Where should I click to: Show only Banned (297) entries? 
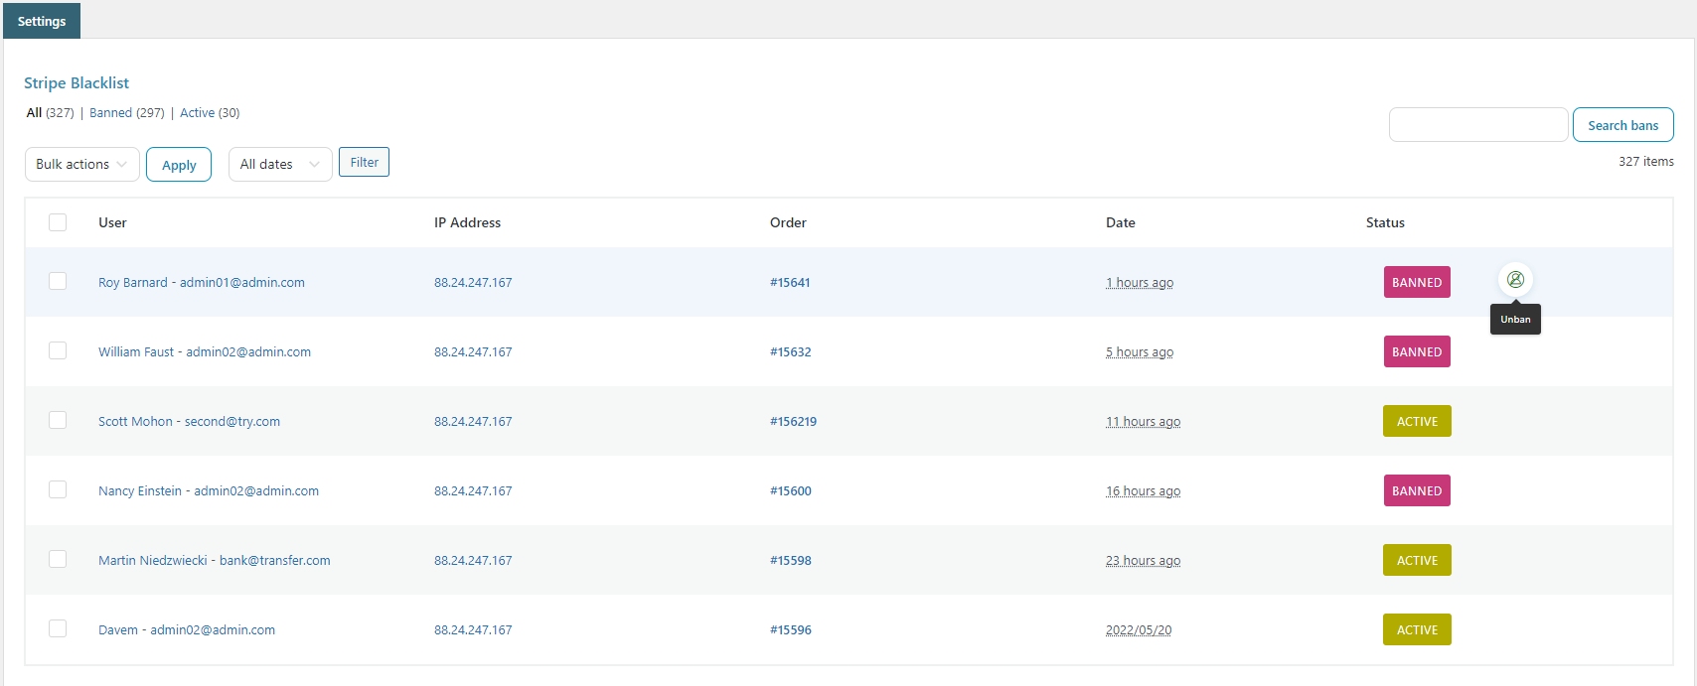click(126, 113)
